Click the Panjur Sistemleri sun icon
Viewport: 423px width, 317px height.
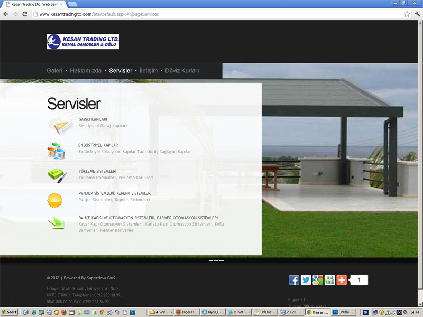click(55, 200)
